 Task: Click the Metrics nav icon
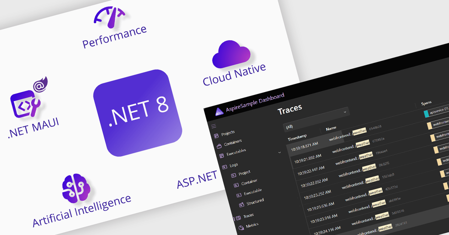pos(241,228)
